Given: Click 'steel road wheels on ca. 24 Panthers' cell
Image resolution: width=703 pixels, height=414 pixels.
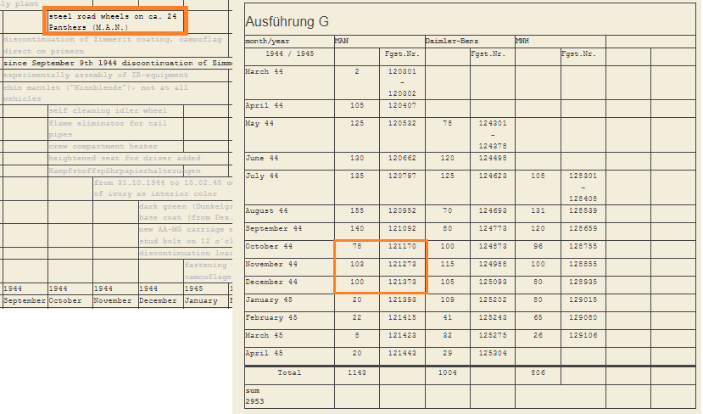Looking at the screenshot, I should click(x=115, y=21).
